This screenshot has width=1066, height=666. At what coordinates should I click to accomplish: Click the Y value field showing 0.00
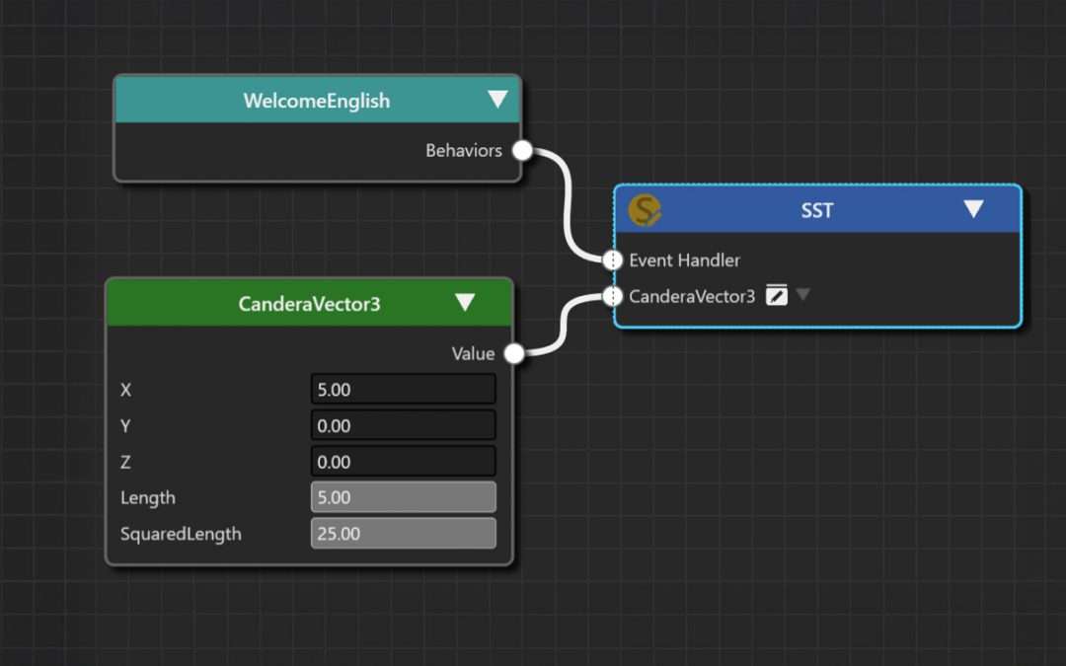403,425
